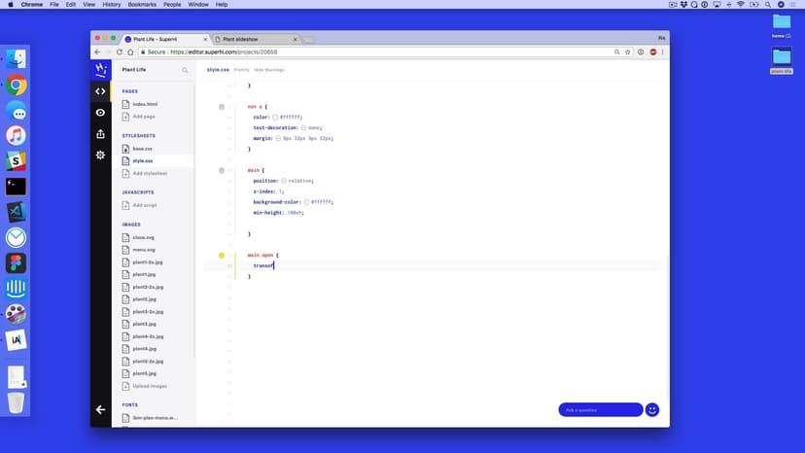
Task: Click the Ask a question input field
Action: (599, 409)
